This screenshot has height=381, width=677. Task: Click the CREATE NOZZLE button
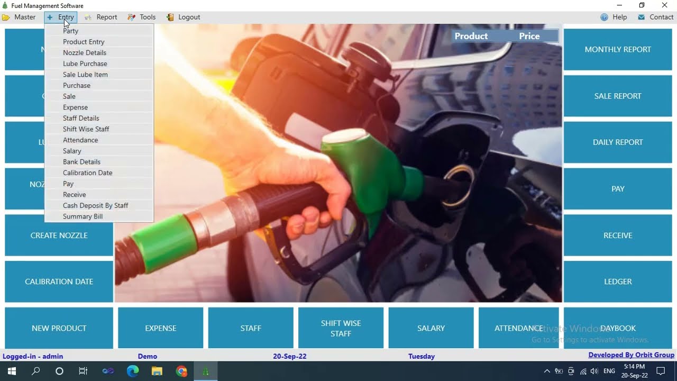point(59,235)
